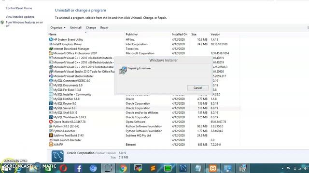Viewport: 309px width, 173px height.
Task: Select the Python Launcher row name
Action: tap(64, 131)
